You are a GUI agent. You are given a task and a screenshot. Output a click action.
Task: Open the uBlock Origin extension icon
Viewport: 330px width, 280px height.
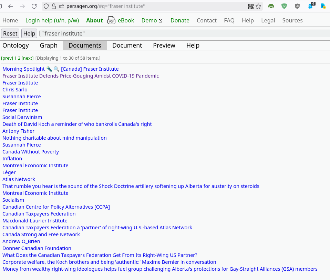[297, 6]
